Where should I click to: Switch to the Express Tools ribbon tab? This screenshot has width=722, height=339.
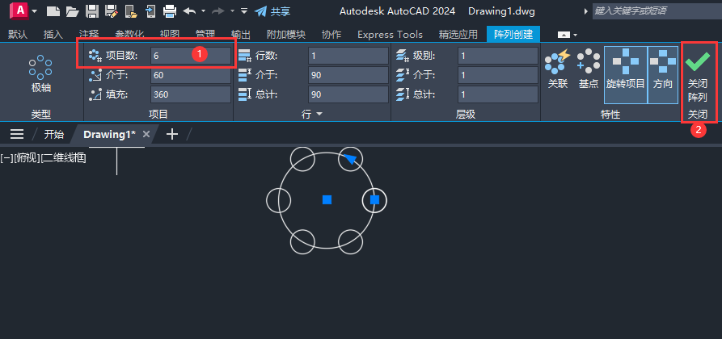tap(390, 34)
